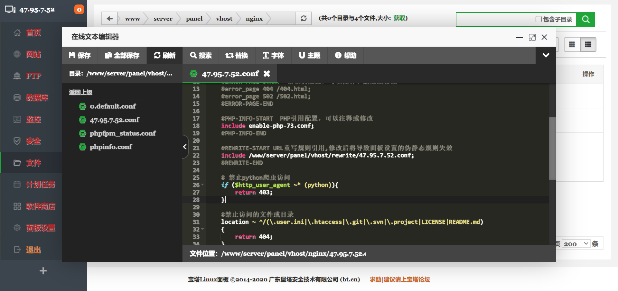Image resolution: width=618 pixels, height=291 pixels.
Task: Select the 47.95.7.52.conf editor tab
Action: [x=230, y=74]
